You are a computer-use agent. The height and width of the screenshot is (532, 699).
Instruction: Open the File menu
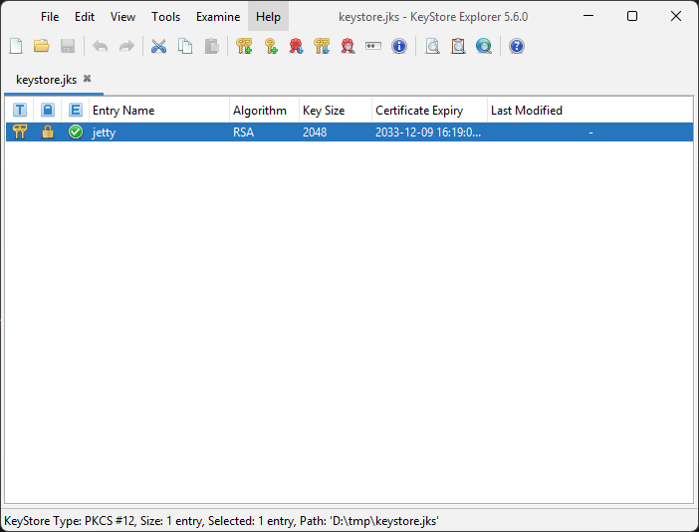click(x=50, y=17)
